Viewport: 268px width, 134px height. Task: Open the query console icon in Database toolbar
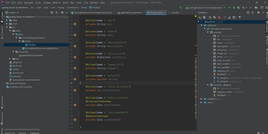point(234,17)
